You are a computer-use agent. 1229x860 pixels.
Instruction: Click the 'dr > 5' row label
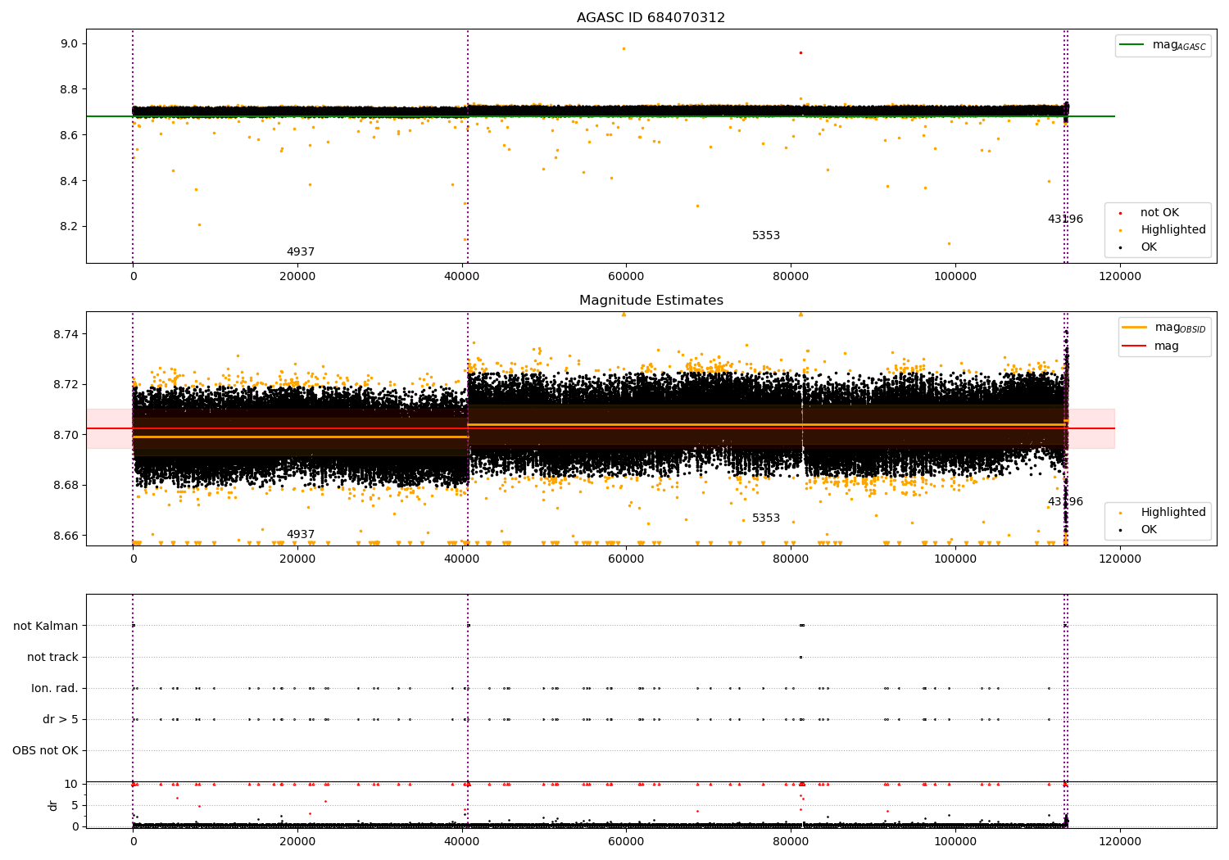point(61,719)
